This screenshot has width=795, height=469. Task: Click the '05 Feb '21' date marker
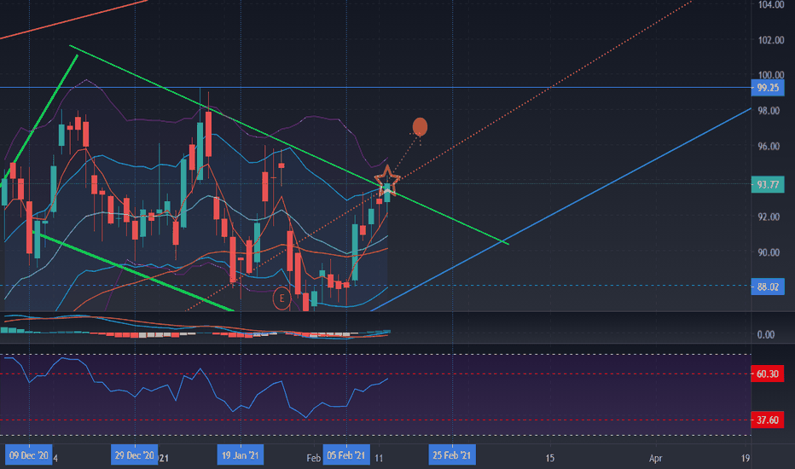point(346,455)
